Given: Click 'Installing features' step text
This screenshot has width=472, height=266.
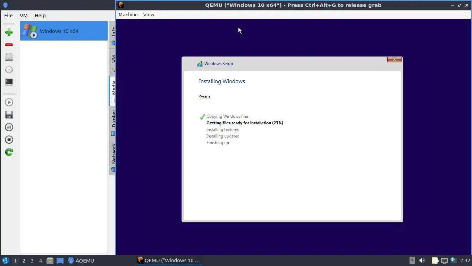Looking at the screenshot, I should pyautogui.click(x=222, y=130).
